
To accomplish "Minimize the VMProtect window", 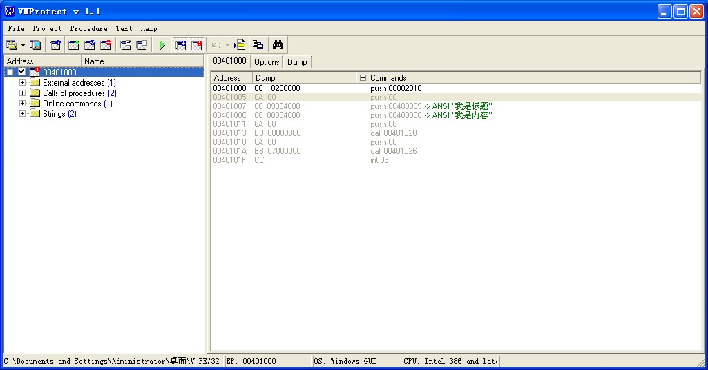I will click(664, 11).
